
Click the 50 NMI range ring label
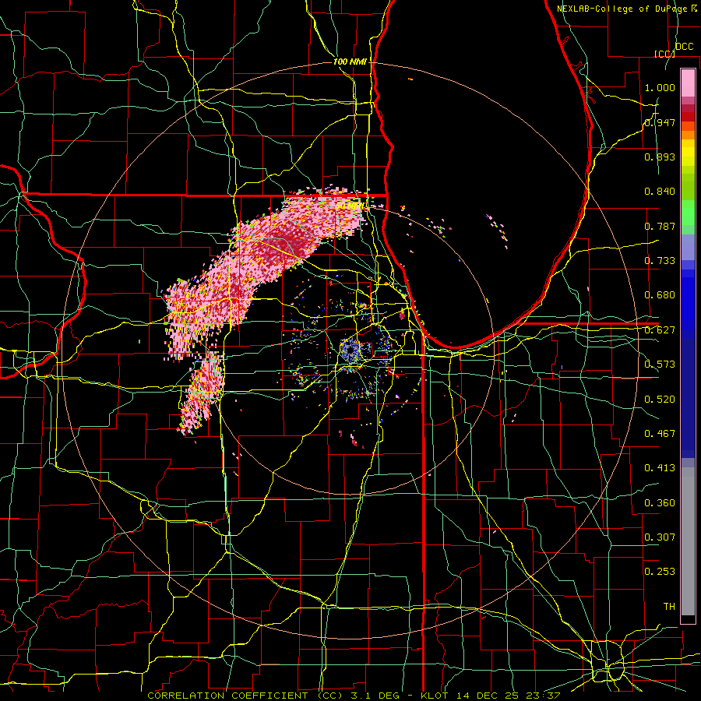[x=350, y=206]
